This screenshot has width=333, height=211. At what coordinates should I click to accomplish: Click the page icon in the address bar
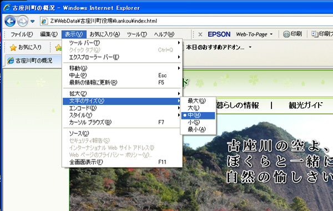point(44,21)
